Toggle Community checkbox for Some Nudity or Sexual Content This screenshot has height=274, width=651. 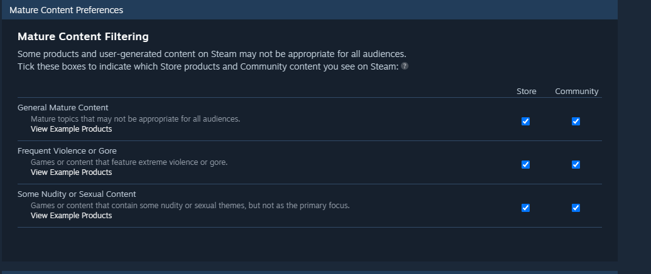point(576,208)
